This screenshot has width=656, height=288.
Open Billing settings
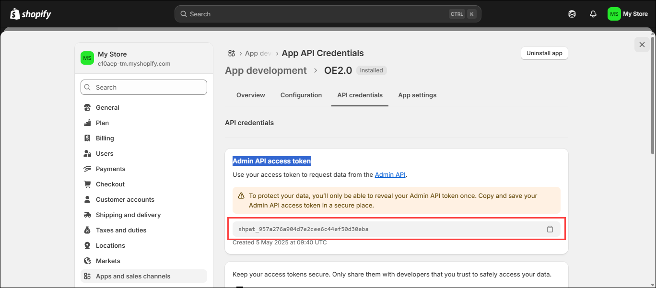[105, 138]
